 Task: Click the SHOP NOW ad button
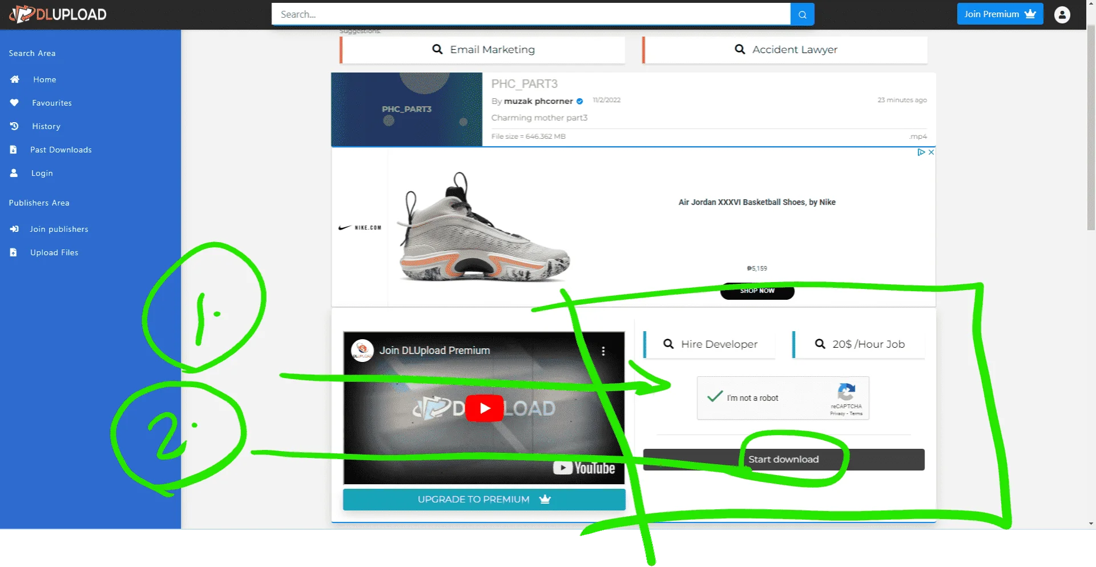point(757,291)
